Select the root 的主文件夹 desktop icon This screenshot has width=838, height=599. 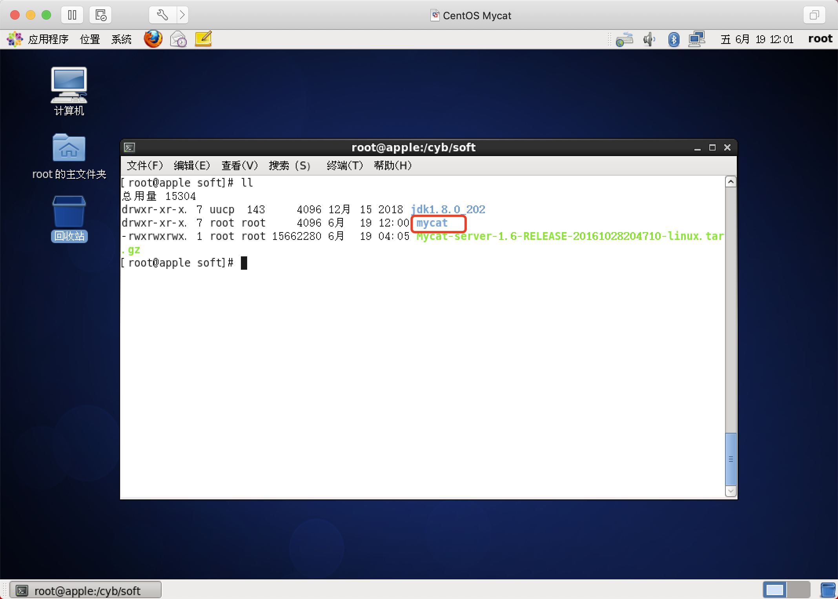tap(69, 157)
